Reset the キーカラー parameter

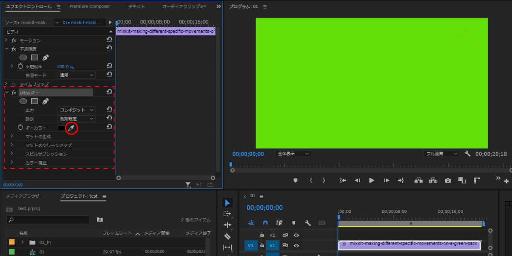(109, 127)
